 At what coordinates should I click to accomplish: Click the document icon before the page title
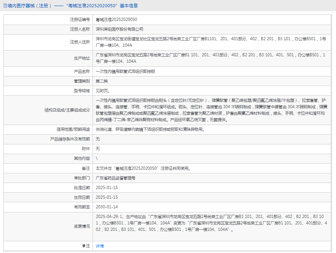click(5, 6)
